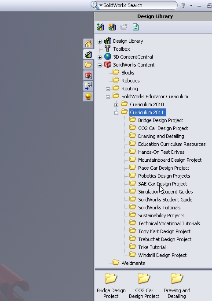Select the Weldments folder
This screenshot has height=301, width=212.
(133, 263)
